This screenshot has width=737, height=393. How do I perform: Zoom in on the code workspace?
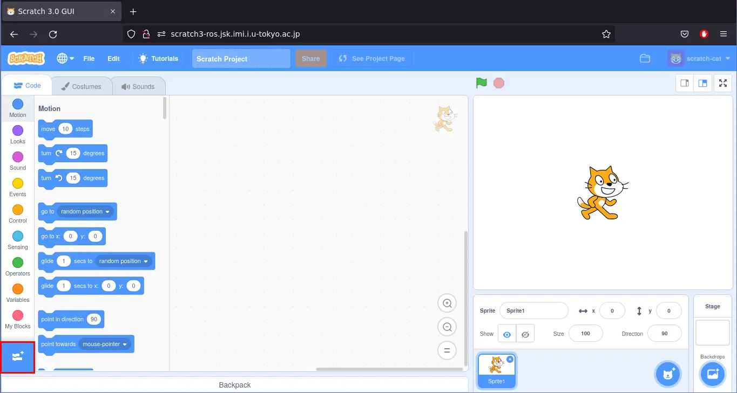click(x=447, y=304)
